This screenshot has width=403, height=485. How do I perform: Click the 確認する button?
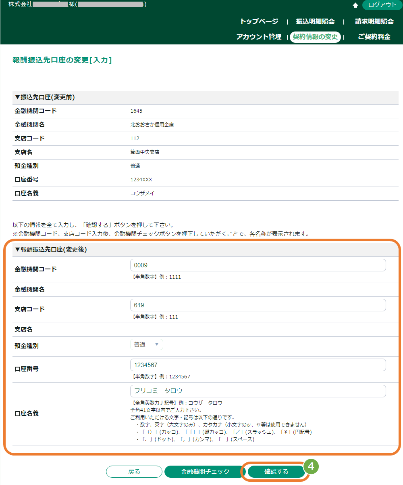coord(276,471)
